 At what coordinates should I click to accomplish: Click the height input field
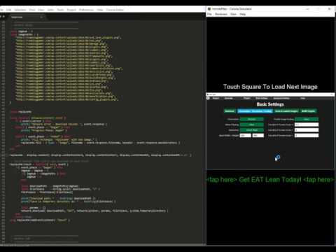(x=258, y=135)
